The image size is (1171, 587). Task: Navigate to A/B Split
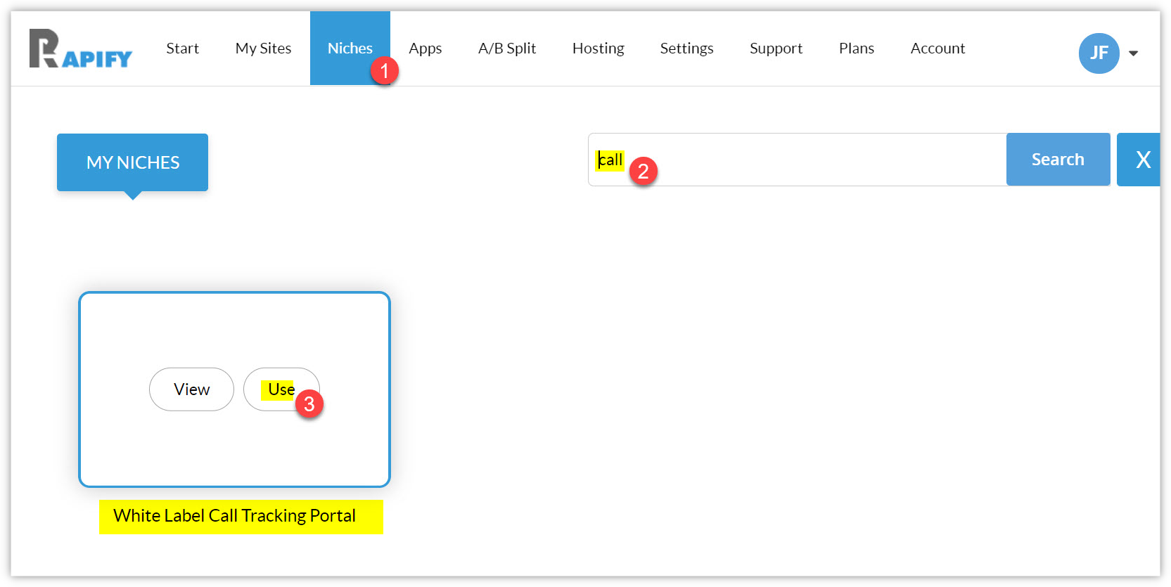point(506,49)
